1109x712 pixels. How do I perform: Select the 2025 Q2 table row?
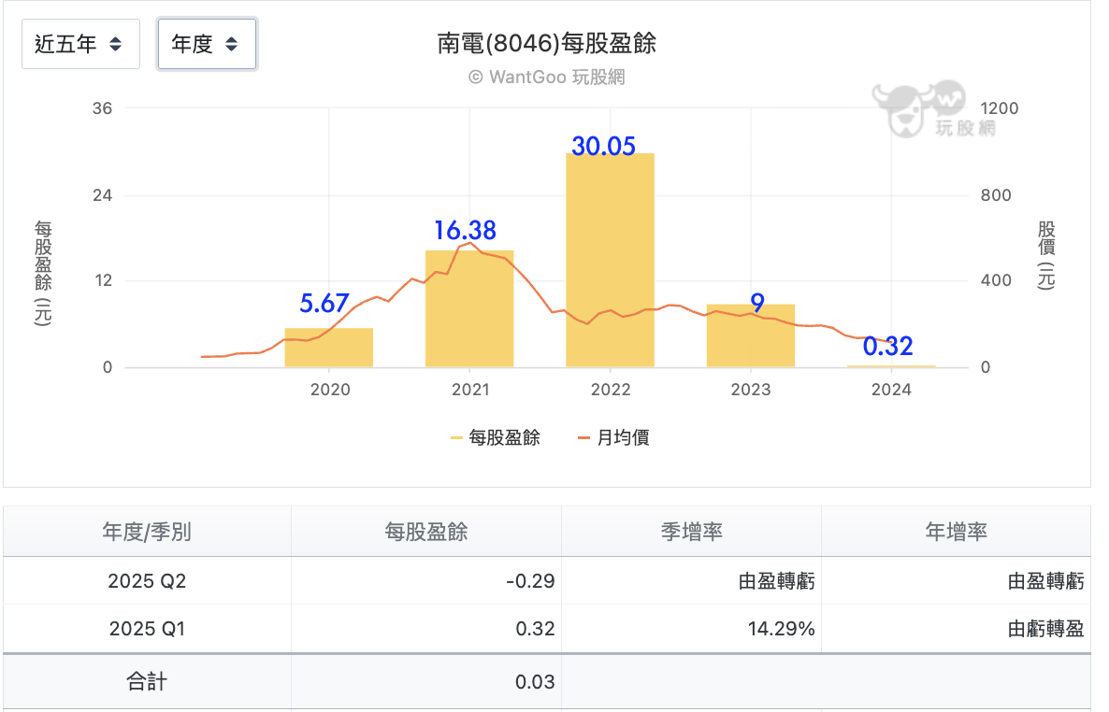(547, 580)
